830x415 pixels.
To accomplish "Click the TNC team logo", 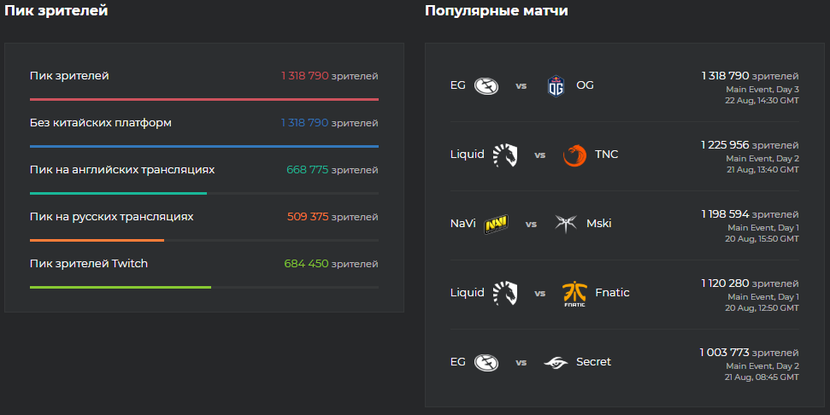I will tap(574, 155).
